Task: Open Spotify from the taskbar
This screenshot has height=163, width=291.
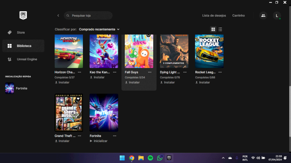Action: [x=150, y=158]
